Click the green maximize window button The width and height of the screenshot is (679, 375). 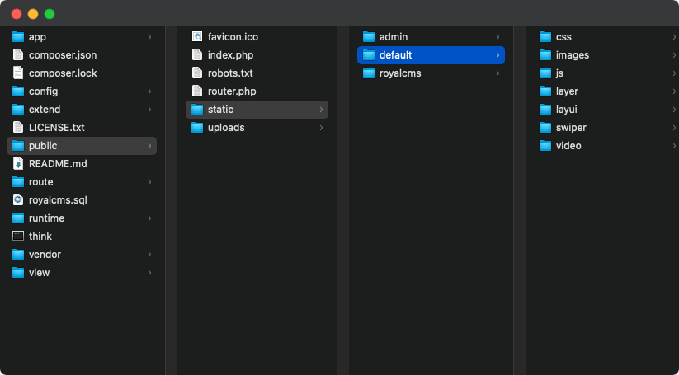click(50, 14)
